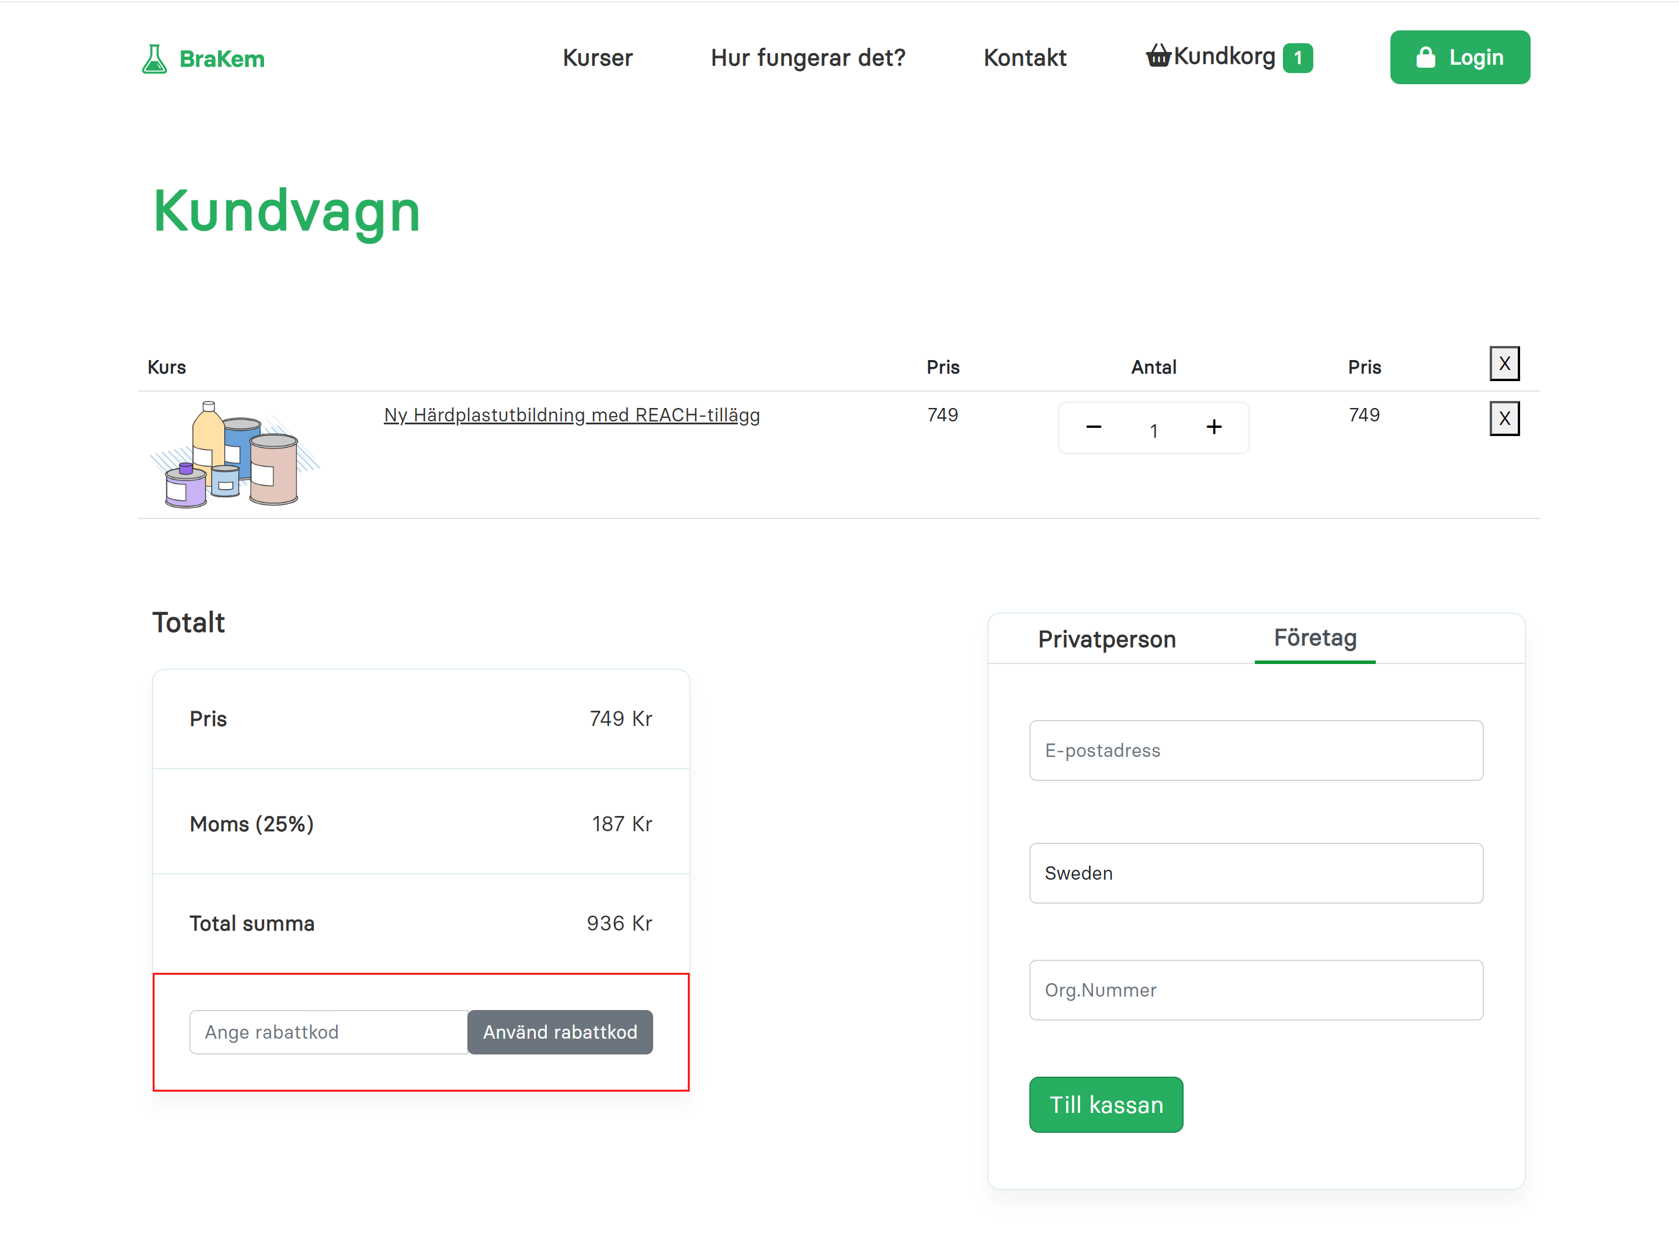Click the BraKem flask logo icon
Image resolution: width=1679 pixels, height=1245 pixels.
click(x=154, y=59)
